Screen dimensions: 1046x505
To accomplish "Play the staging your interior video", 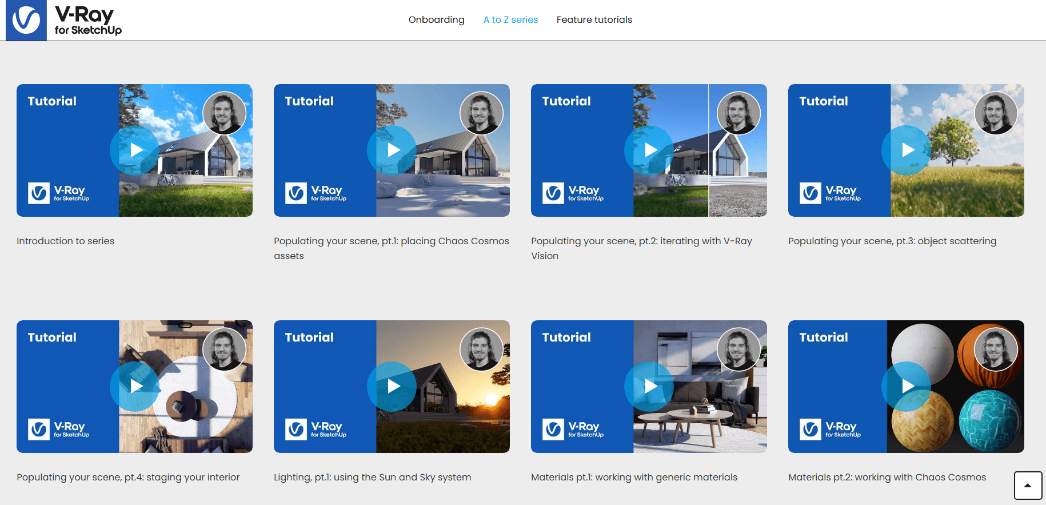I will click(x=135, y=387).
